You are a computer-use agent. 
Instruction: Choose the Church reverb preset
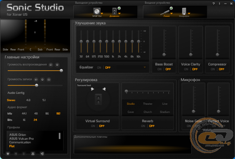(x=148, y=112)
